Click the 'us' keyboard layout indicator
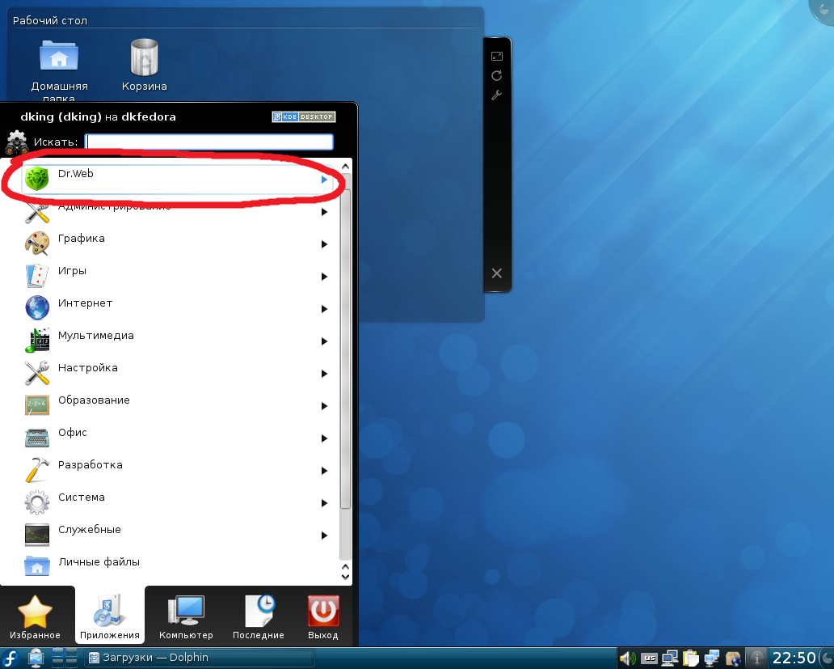Image resolution: width=834 pixels, height=669 pixels. click(x=649, y=658)
